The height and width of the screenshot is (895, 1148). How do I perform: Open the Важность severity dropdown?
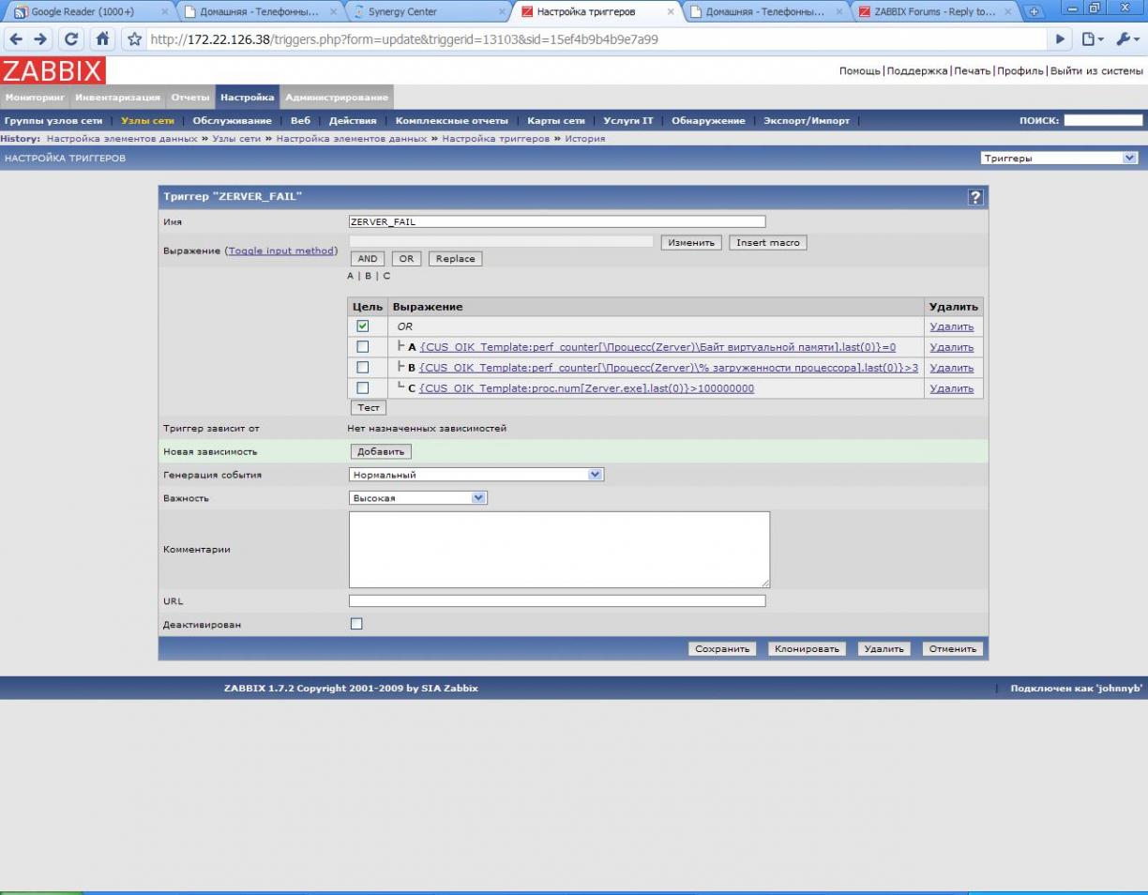click(418, 498)
